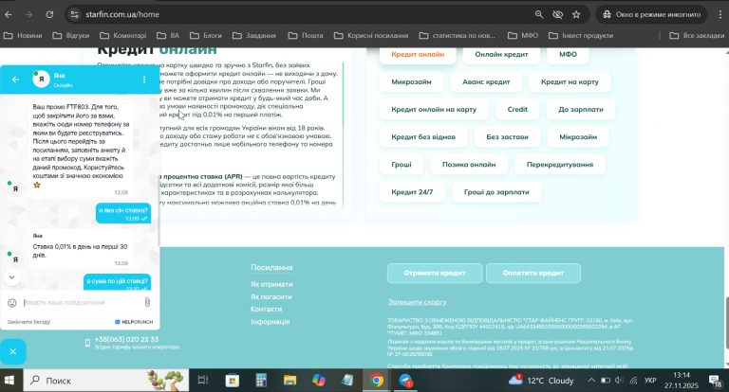Open footer link Як отримати
Viewport: 729px width, 392px height.
(x=271, y=284)
